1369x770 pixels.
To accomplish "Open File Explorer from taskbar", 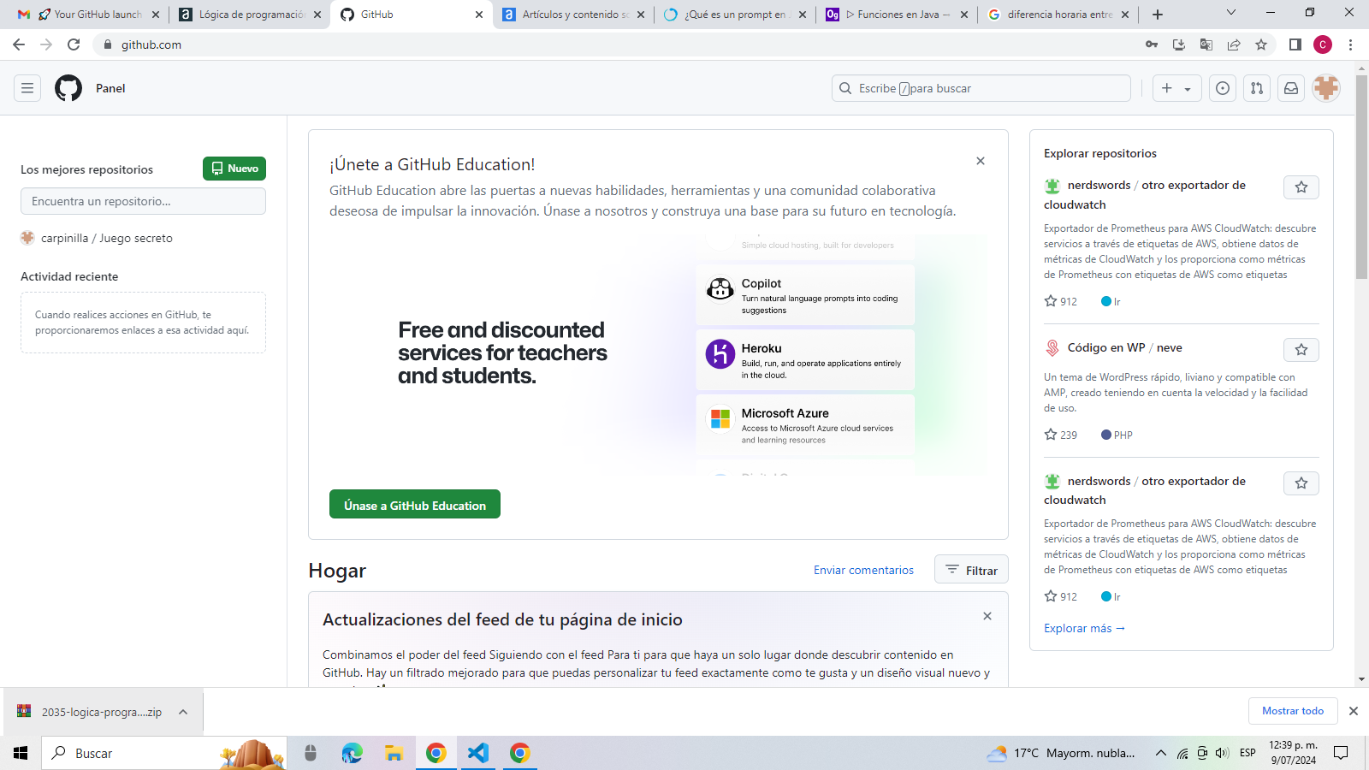I will [394, 753].
